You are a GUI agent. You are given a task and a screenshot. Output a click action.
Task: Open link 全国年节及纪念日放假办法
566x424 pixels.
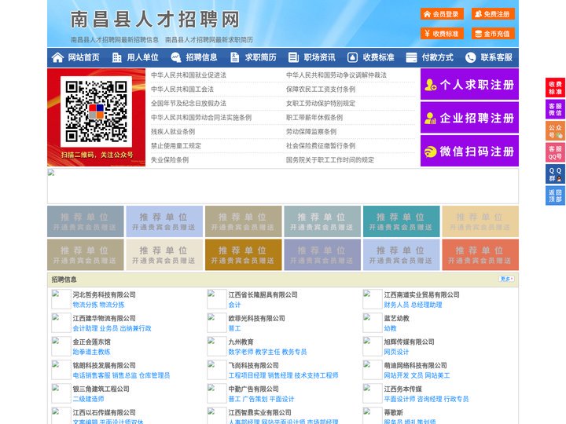[x=189, y=103]
